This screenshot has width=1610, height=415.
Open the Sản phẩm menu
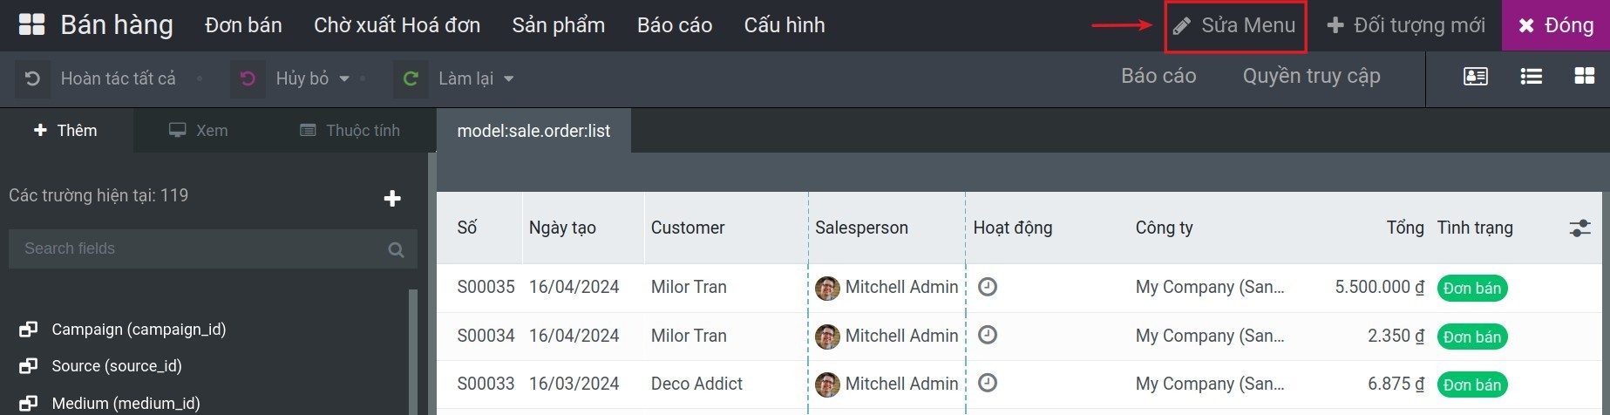(558, 25)
